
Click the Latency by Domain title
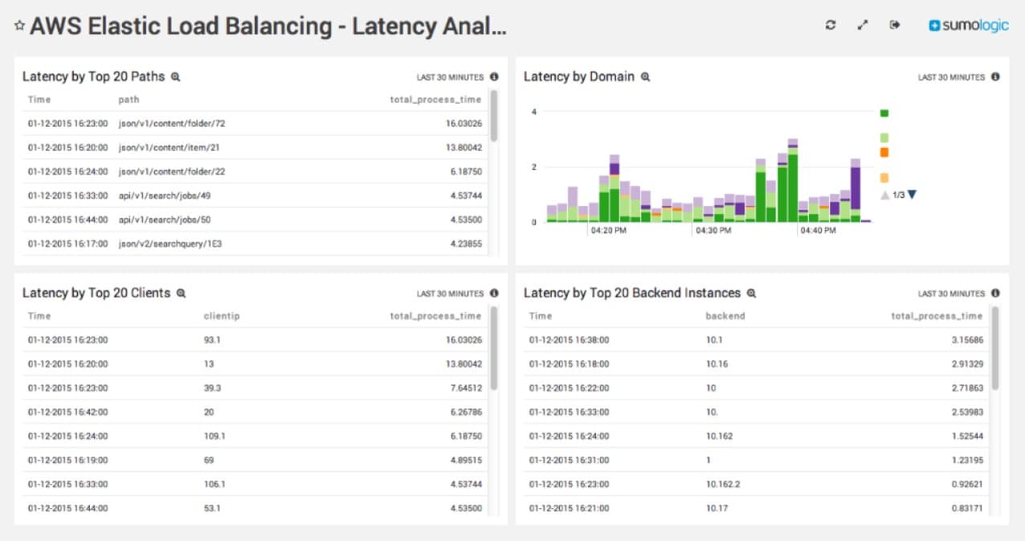[x=579, y=77]
